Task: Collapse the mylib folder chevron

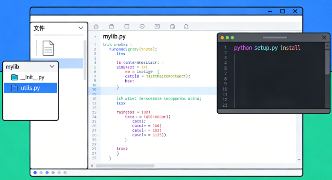Action: click(x=52, y=66)
